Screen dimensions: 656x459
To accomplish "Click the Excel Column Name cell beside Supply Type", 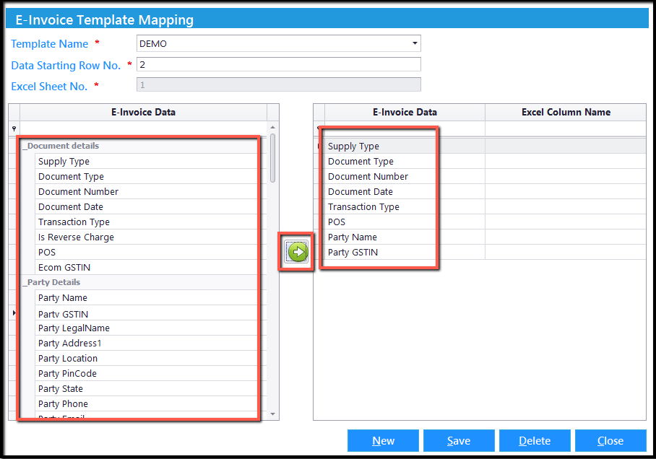I will (x=565, y=146).
